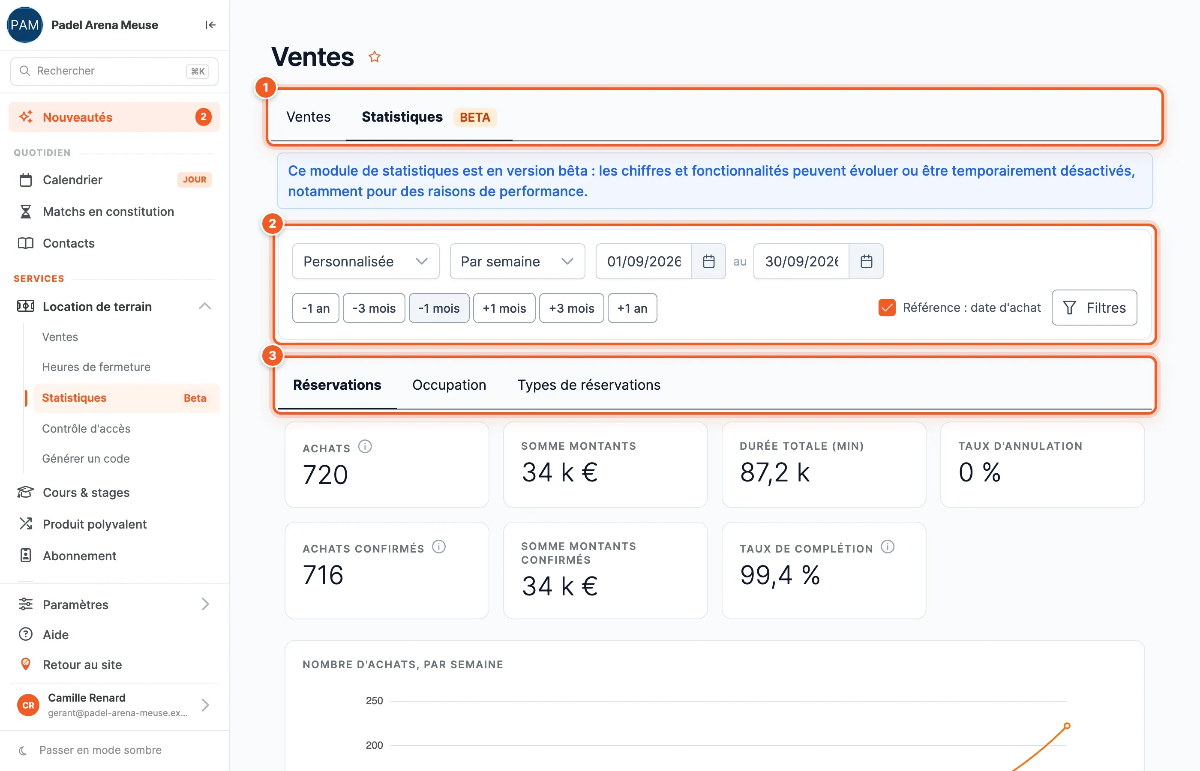Click the Aide question mark icon
The height and width of the screenshot is (771, 1200).
coord(26,634)
